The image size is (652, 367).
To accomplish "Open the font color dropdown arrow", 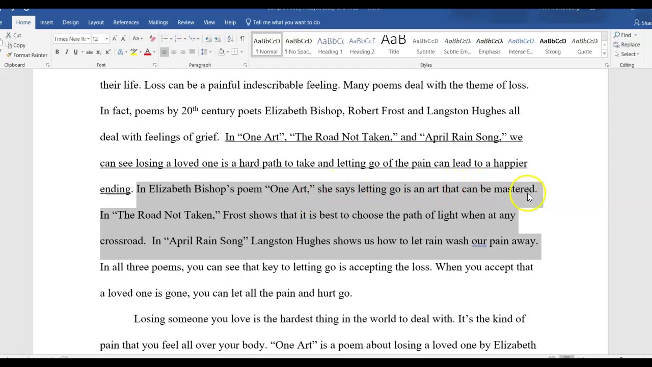I will tap(153, 52).
